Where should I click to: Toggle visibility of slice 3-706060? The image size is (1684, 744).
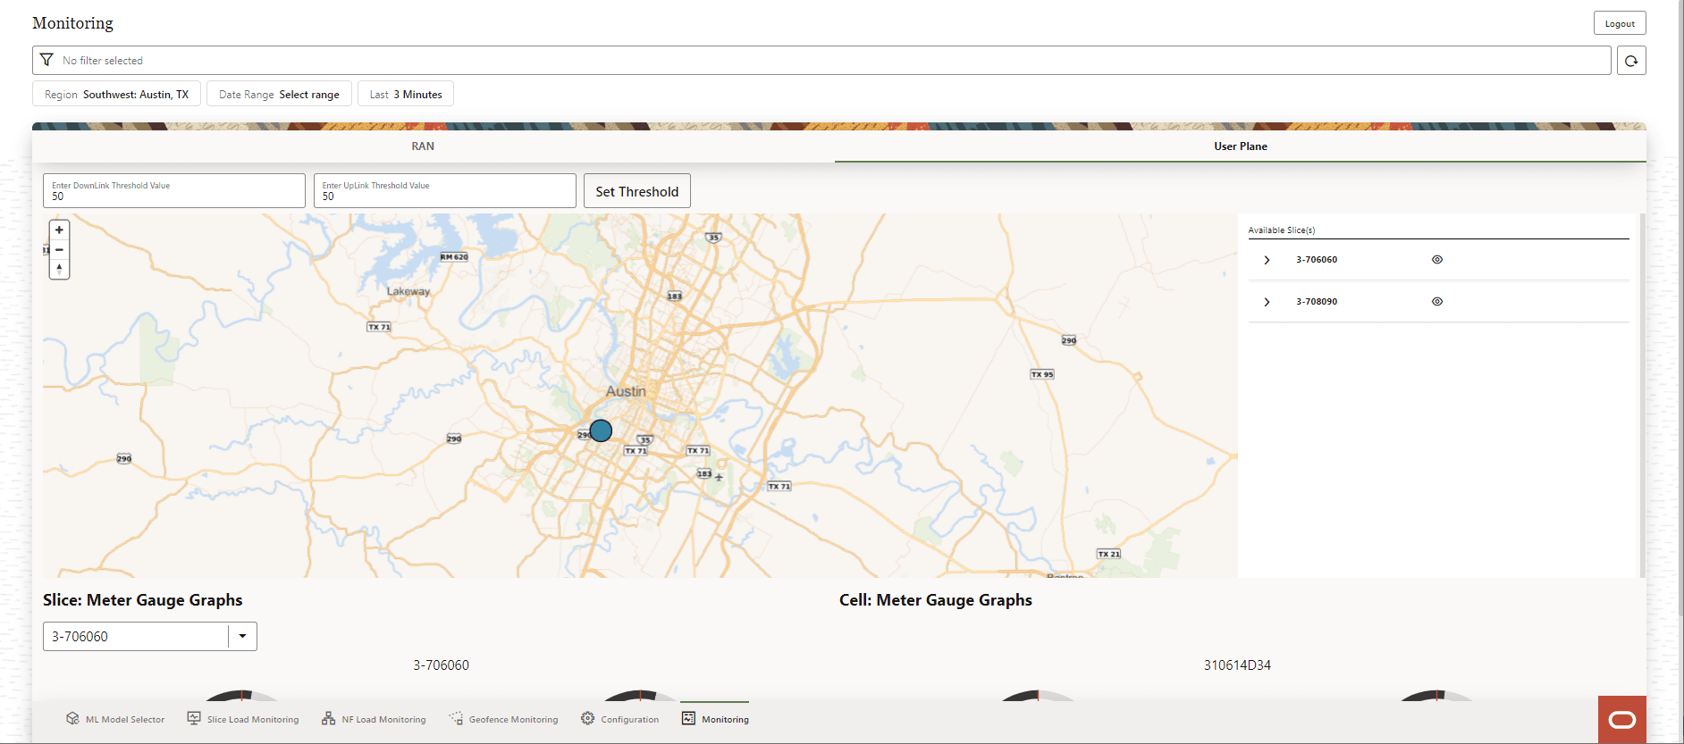point(1437,259)
